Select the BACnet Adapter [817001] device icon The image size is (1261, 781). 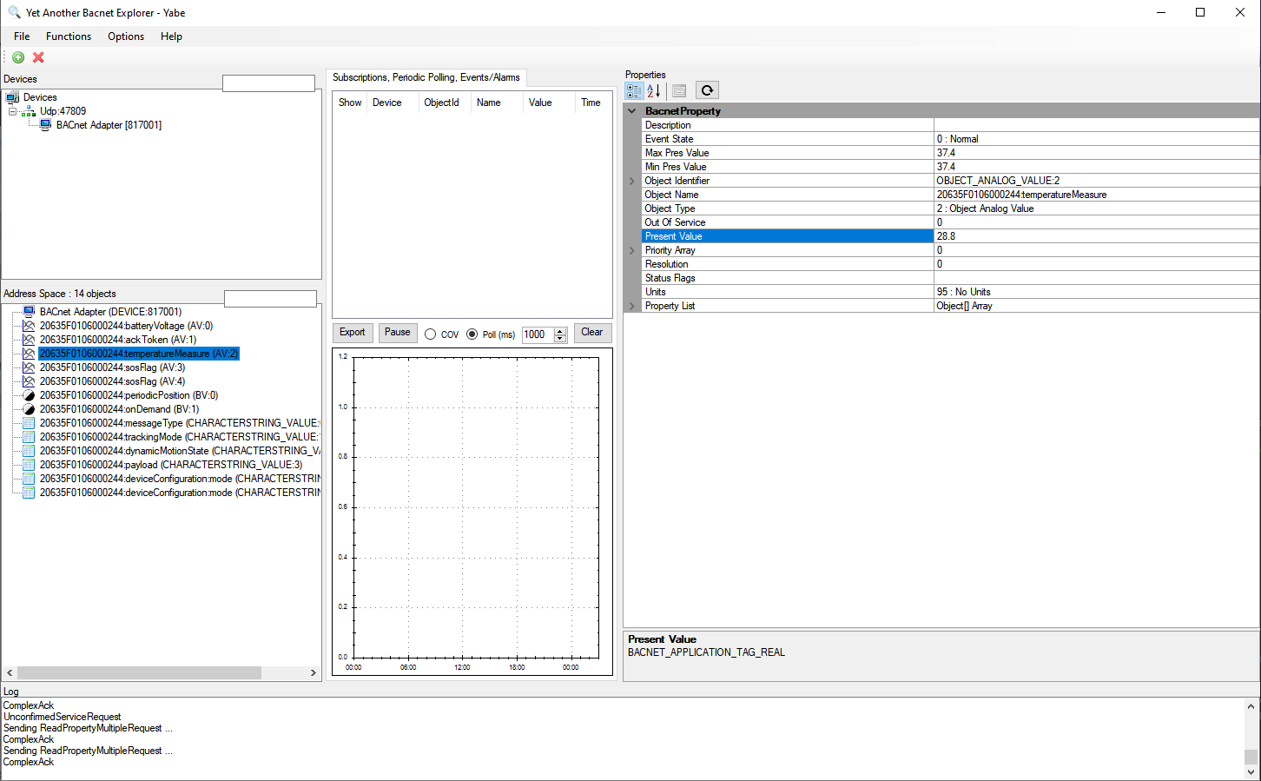[x=45, y=125]
